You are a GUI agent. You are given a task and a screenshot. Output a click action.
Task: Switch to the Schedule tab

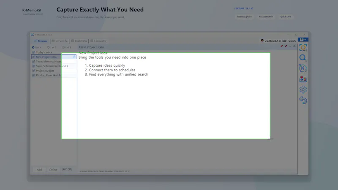tap(60, 41)
